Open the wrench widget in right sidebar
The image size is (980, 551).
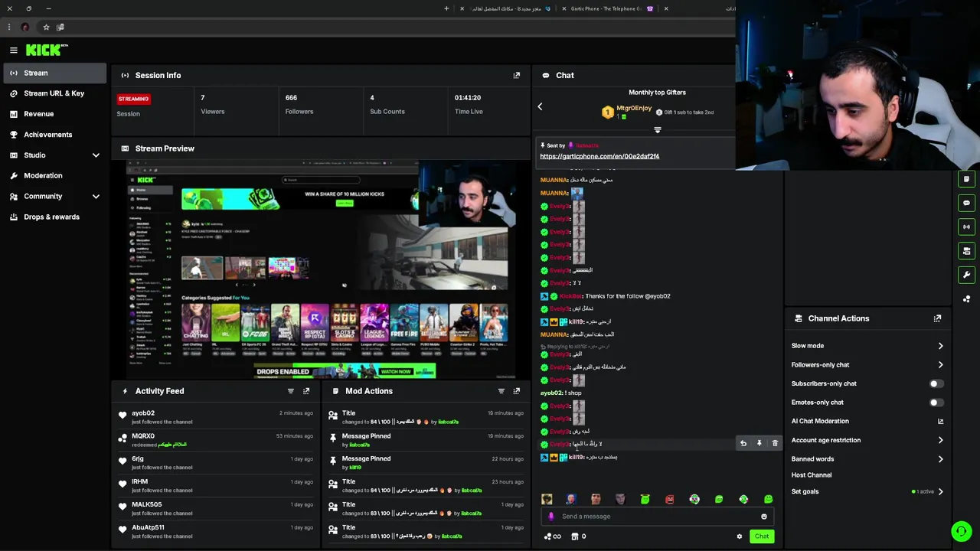pos(966,275)
